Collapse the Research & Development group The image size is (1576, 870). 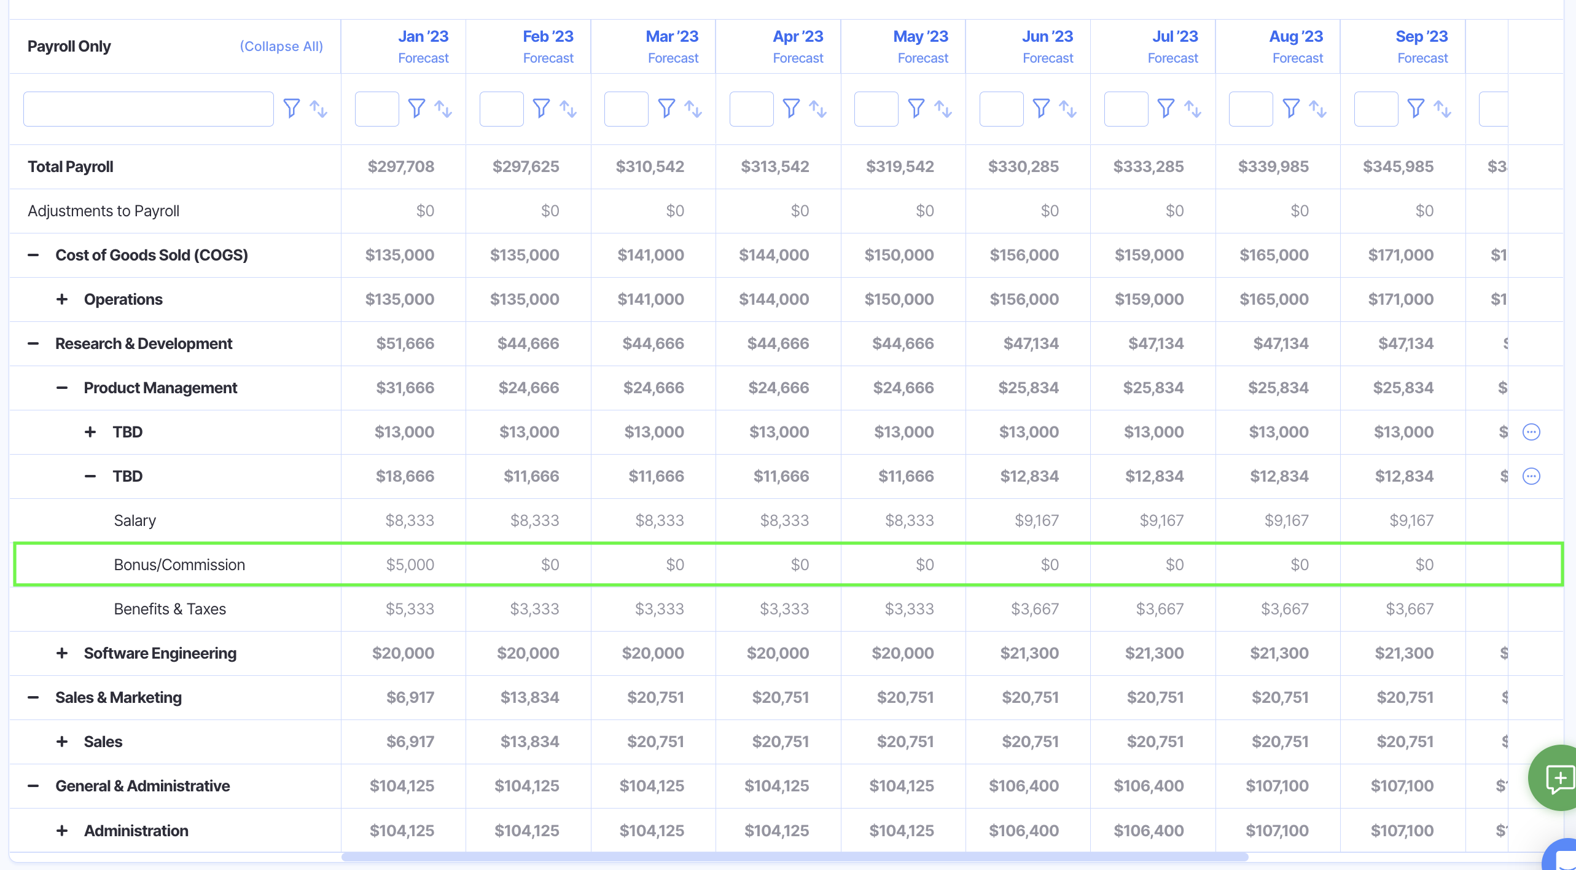pos(34,343)
